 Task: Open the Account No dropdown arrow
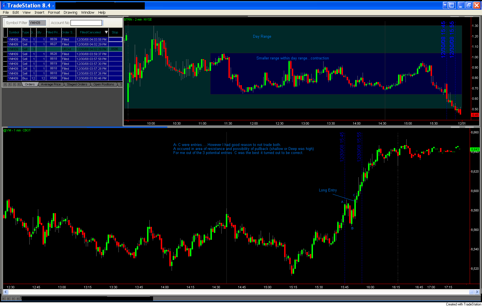(x=103, y=23)
